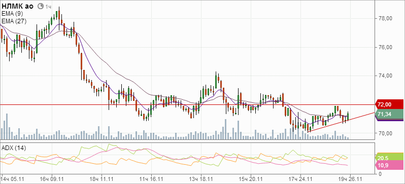
Task: Select the EMA (9) indicator label
Action: [x=12, y=14]
